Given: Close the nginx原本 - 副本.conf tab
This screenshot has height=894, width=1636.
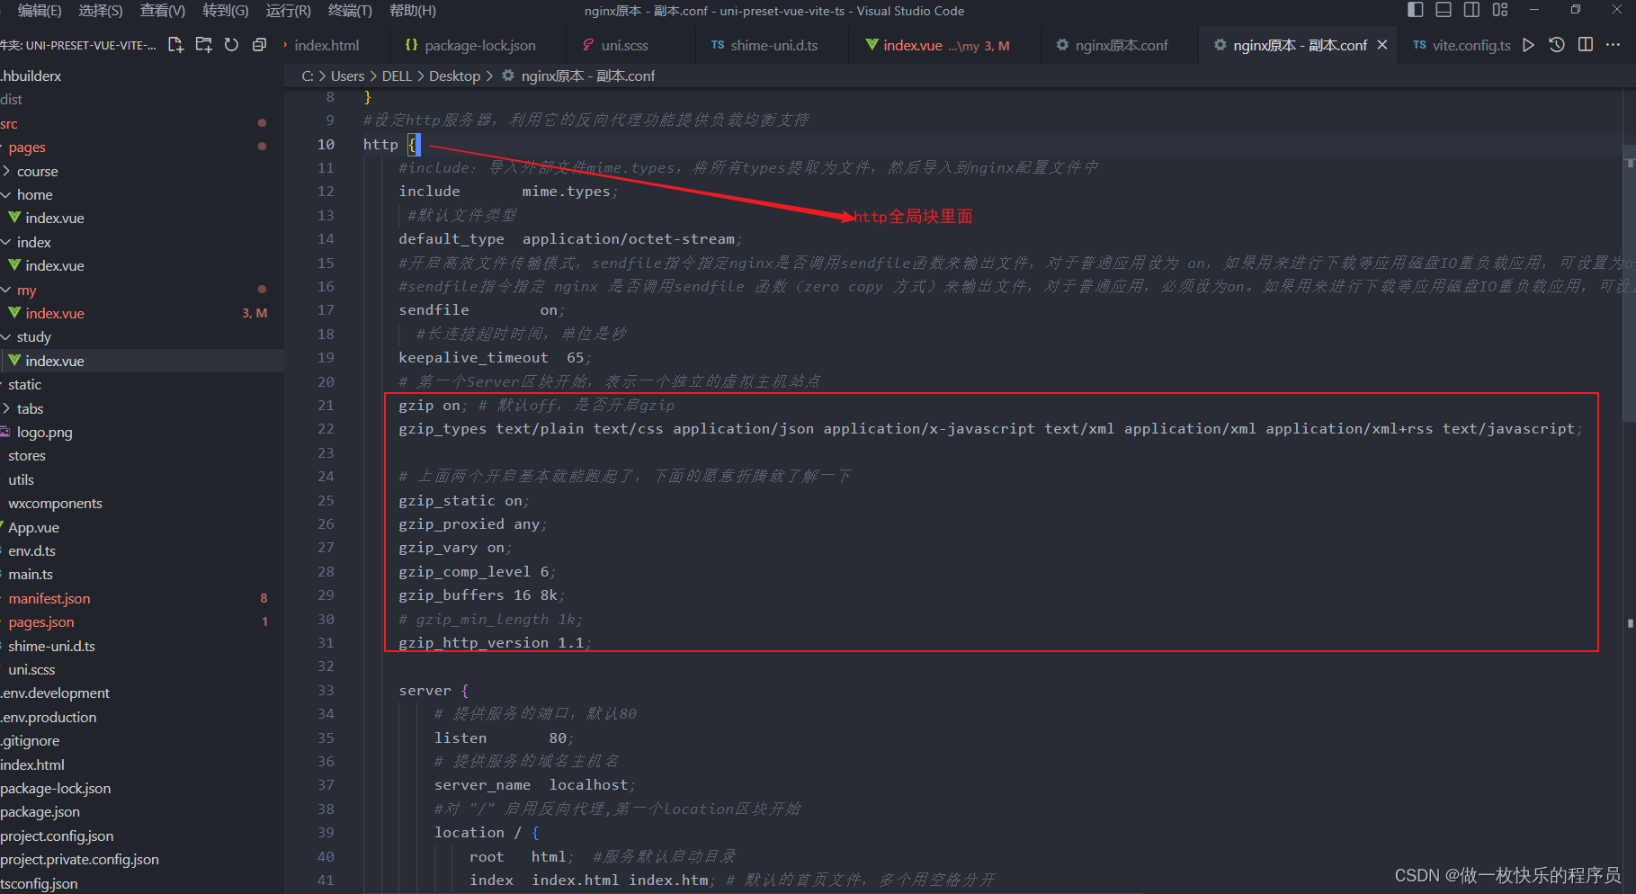Looking at the screenshot, I should pyautogui.click(x=1382, y=45).
